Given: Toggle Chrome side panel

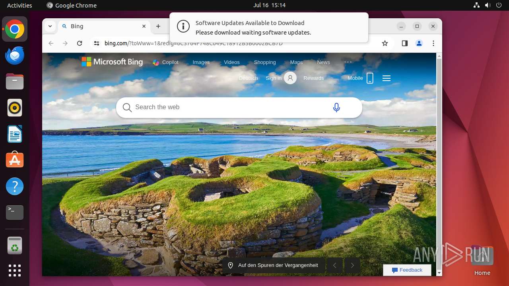Looking at the screenshot, I should [x=405, y=43].
